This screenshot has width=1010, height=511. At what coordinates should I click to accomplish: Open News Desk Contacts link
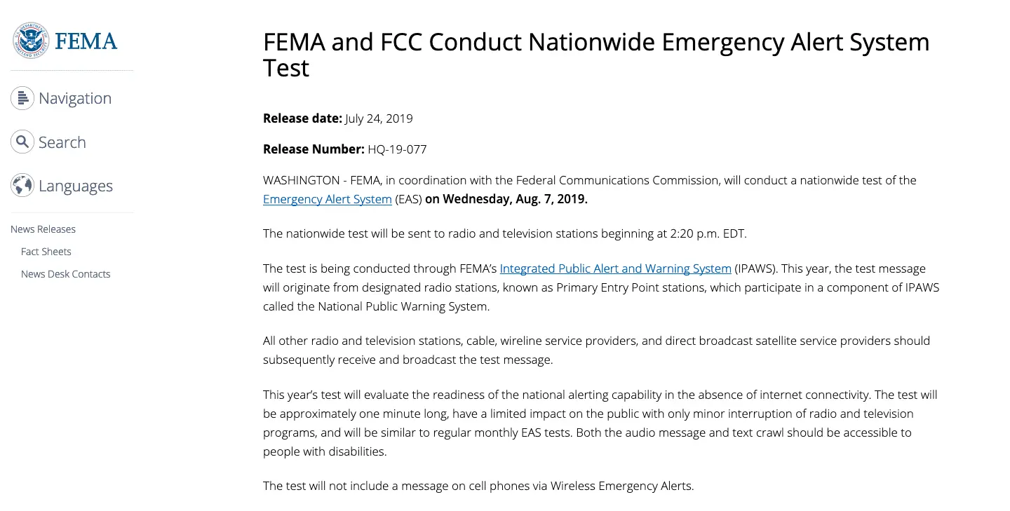(x=66, y=274)
